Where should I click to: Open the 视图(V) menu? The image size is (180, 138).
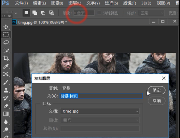164,3
